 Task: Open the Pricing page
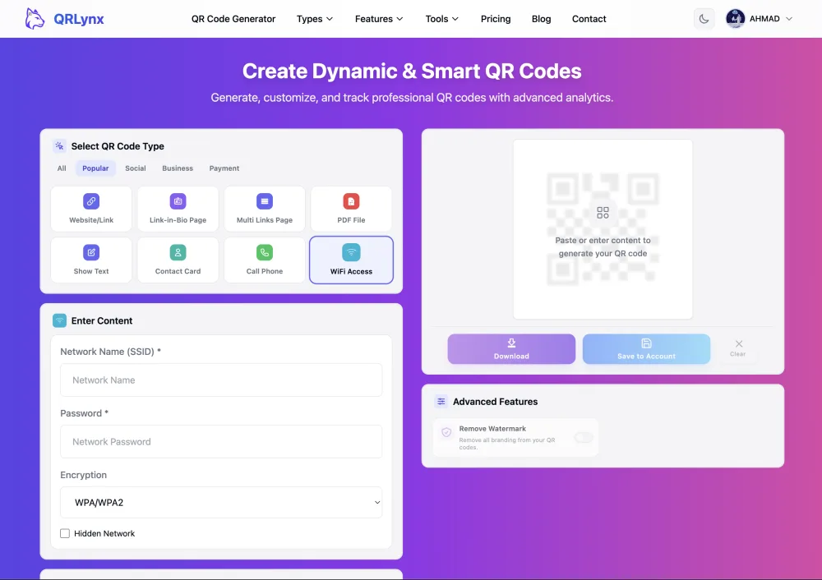point(496,18)
